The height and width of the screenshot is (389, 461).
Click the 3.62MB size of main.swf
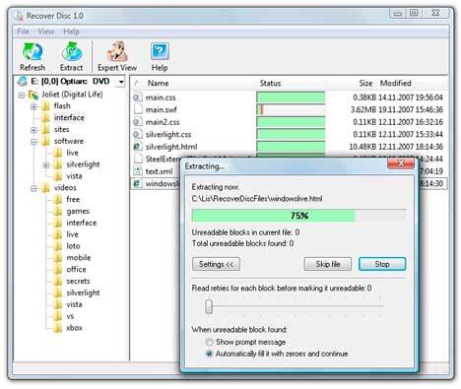point(363,109)
